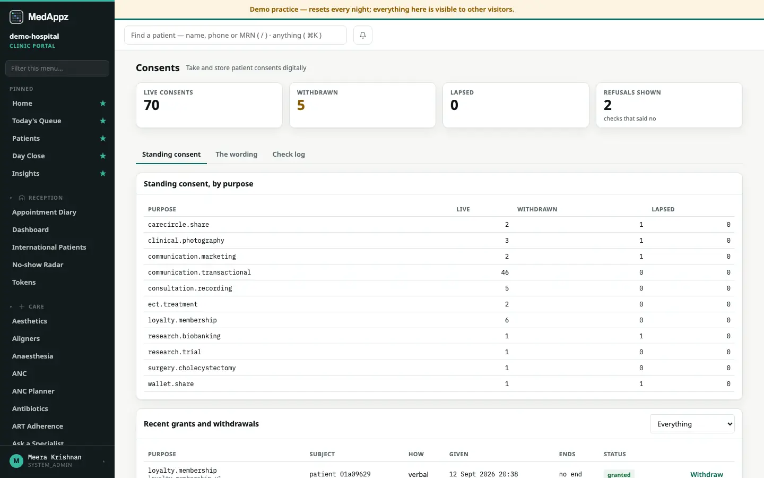This screenshot has width=764, height=478.
Task: Open Appointment Diary
Action: tap(45, 212)
